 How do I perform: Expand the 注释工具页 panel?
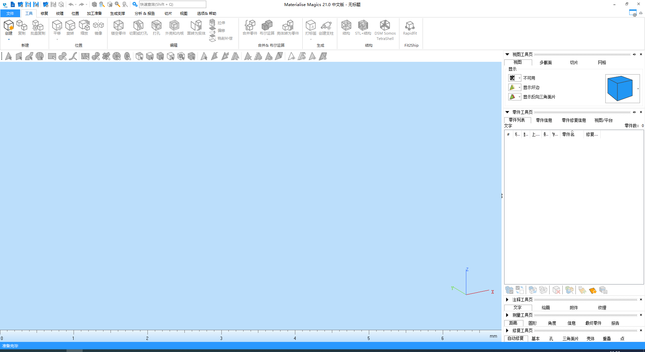pyautogui.click(x=507, y=300)
